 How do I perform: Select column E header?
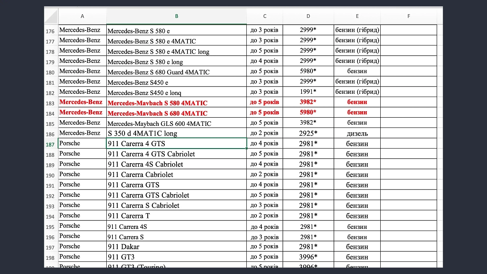(x=357, y=16)
